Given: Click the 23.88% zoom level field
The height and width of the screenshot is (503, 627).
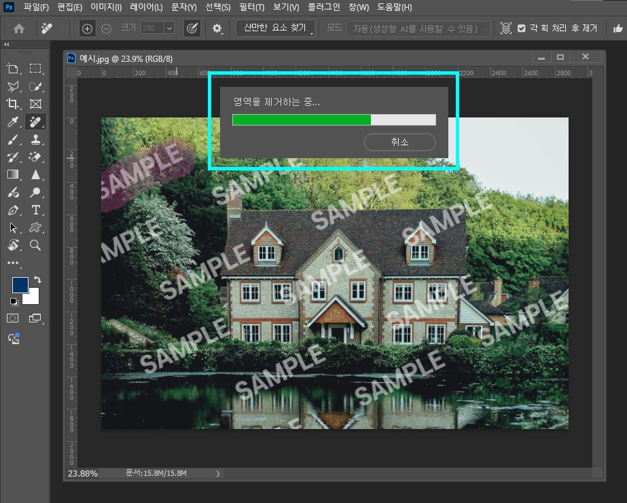Looking at the screenshot, I should pos(83,473).
